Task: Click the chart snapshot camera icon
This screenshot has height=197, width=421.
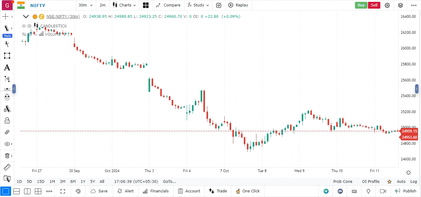Action: 219,5
